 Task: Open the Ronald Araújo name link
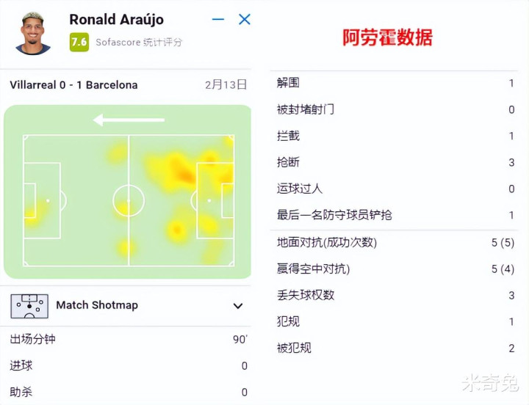116,20
